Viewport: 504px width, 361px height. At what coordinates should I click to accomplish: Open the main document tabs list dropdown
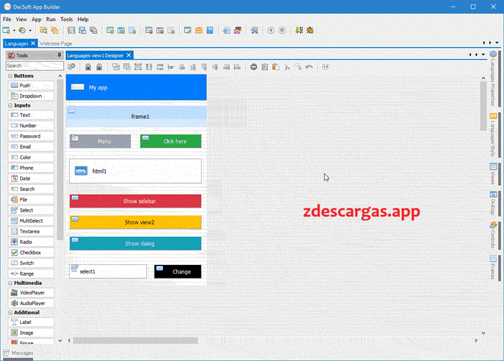[497, 43]
